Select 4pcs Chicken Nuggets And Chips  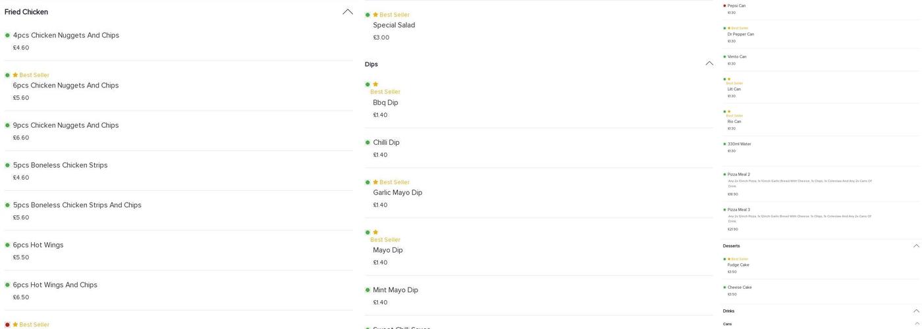click(x=66, y=36)
